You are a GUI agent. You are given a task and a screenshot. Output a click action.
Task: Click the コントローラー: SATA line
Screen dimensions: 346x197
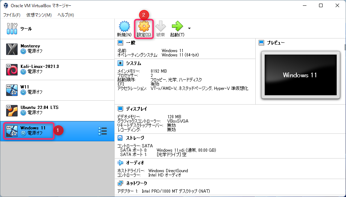(135, 146)
